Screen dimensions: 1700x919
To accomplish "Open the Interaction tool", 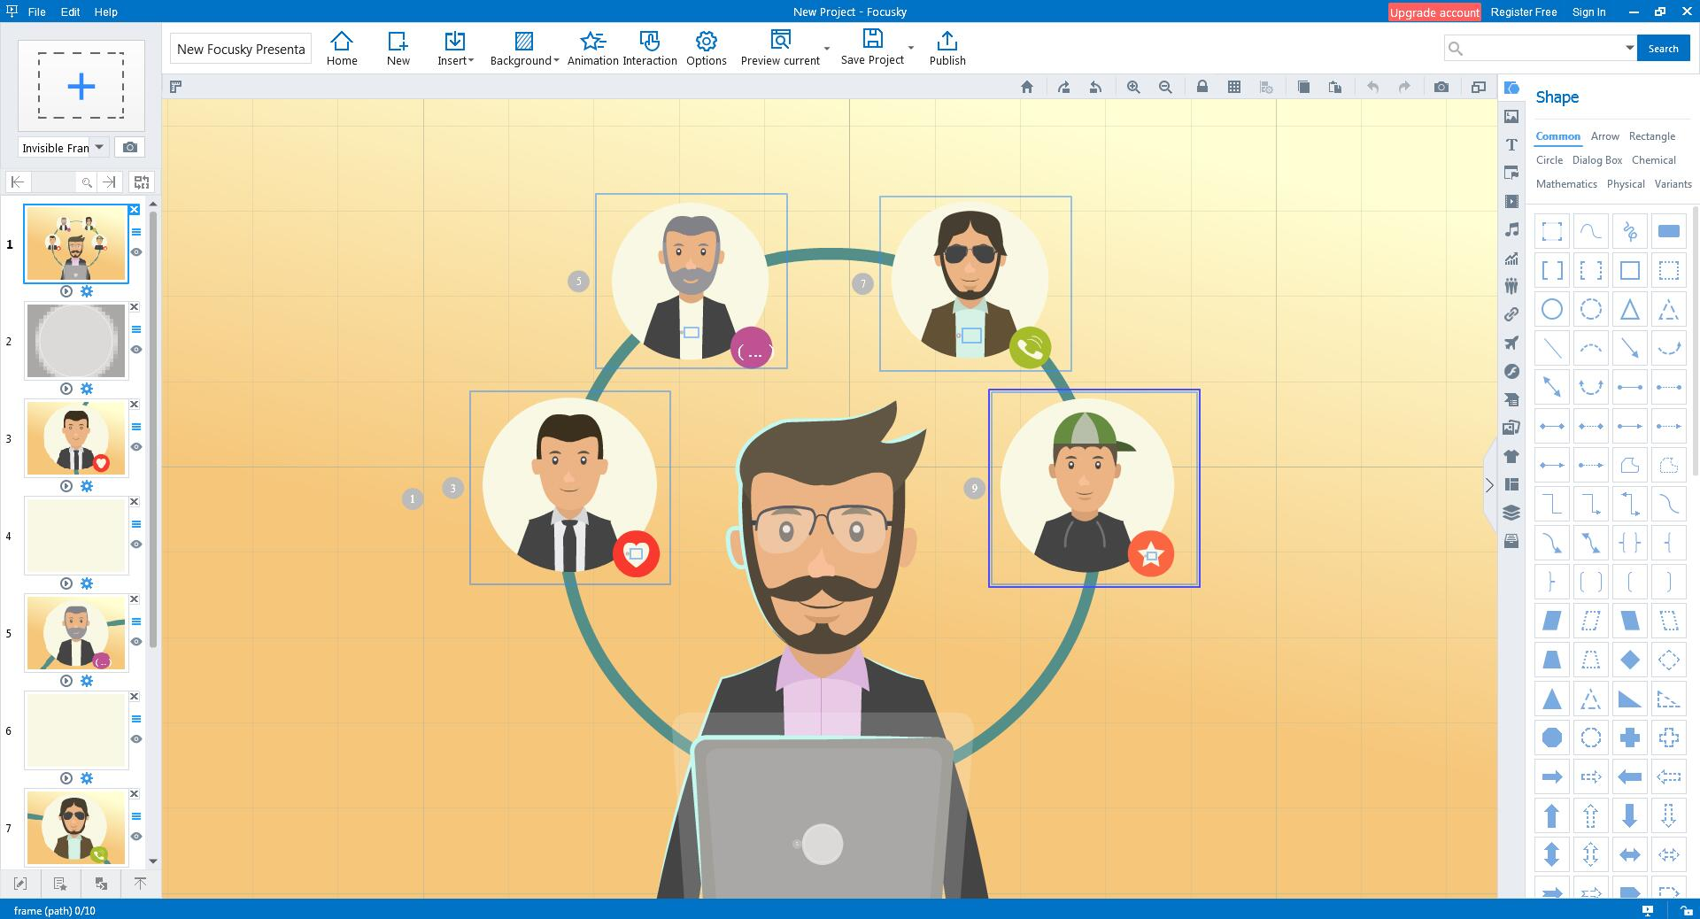I will [649, 49].
